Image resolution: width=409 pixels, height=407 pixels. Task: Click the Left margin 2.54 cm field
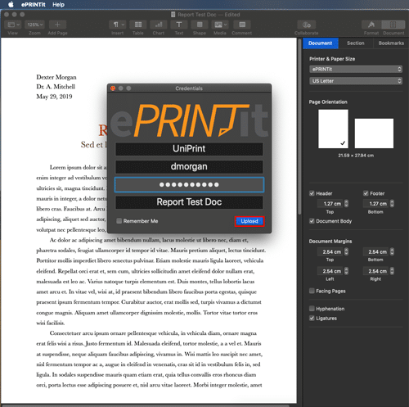coord(330,271)
